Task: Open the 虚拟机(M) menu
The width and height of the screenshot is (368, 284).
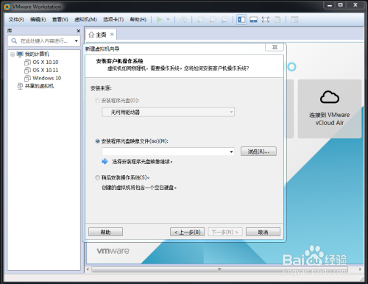Action: (85, 19)
